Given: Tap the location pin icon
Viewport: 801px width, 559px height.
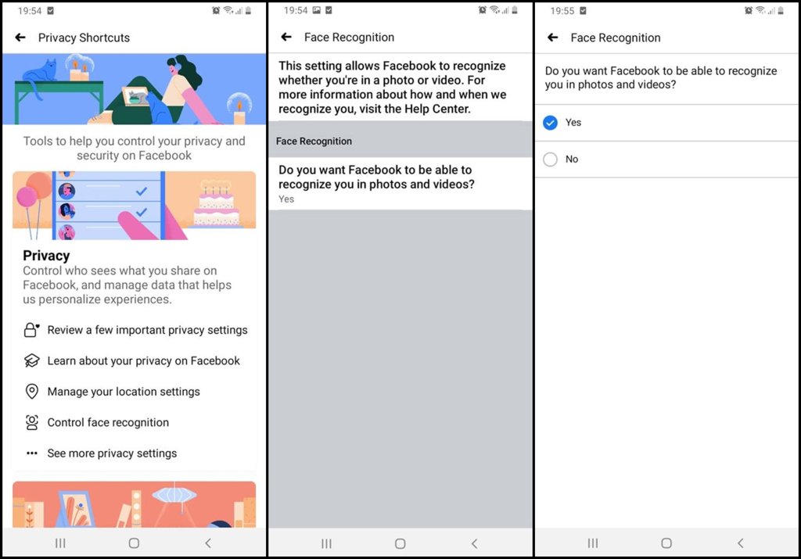Looking at the screenshot, I should pos(31,392).
